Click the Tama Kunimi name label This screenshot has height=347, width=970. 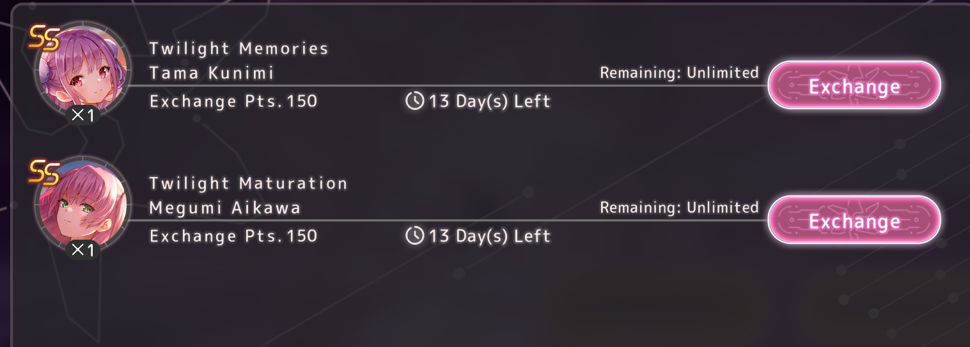point(212,73)
